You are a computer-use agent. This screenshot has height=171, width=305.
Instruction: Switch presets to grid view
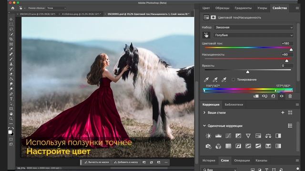[290, 113]
